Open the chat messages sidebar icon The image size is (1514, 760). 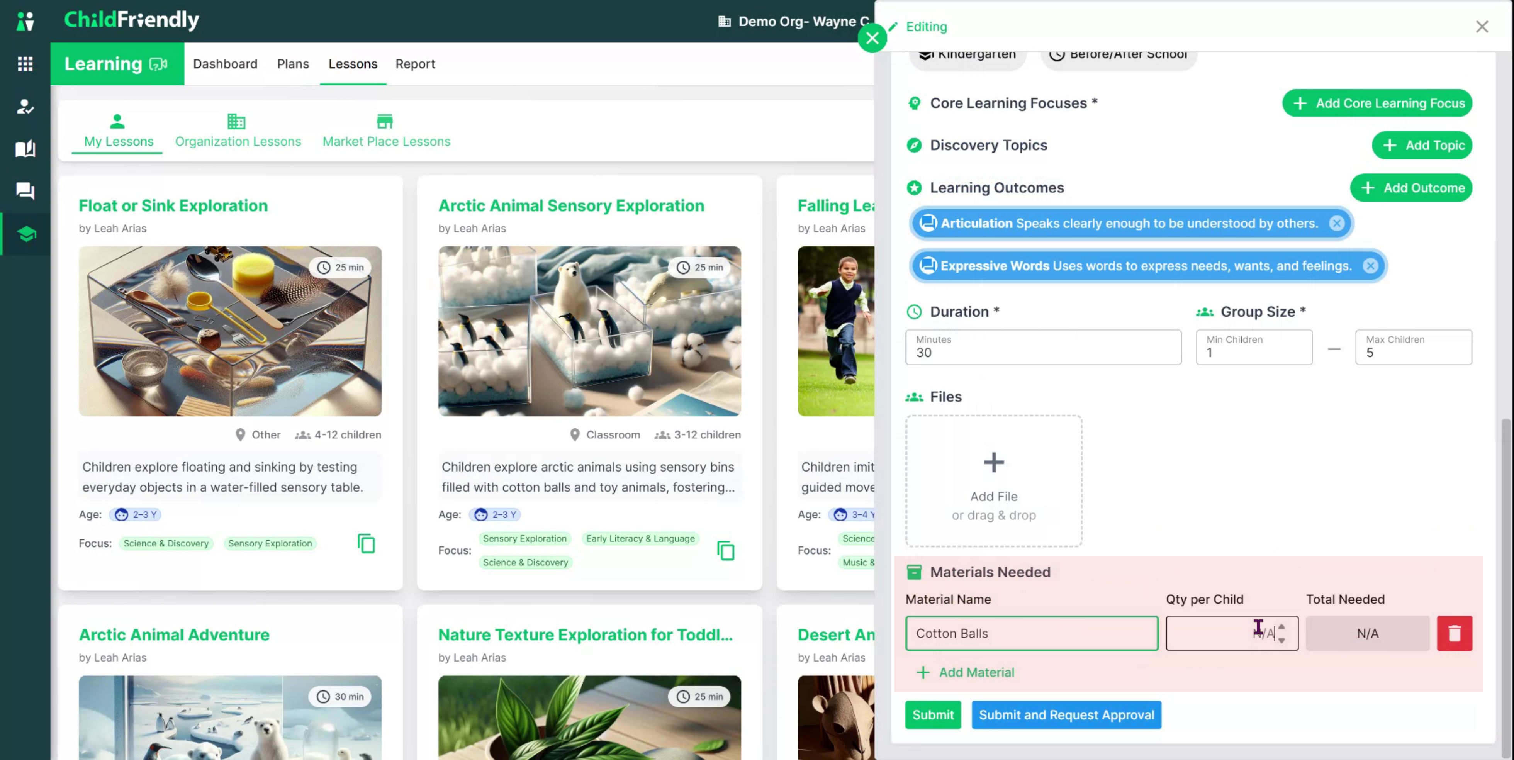click(25, 191)
